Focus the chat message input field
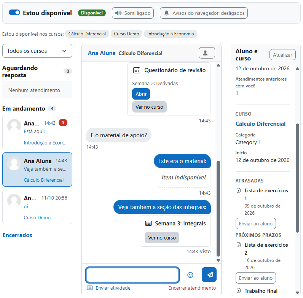Image resolution: width=303 pixels, height=298 pixels. point(132,275)
